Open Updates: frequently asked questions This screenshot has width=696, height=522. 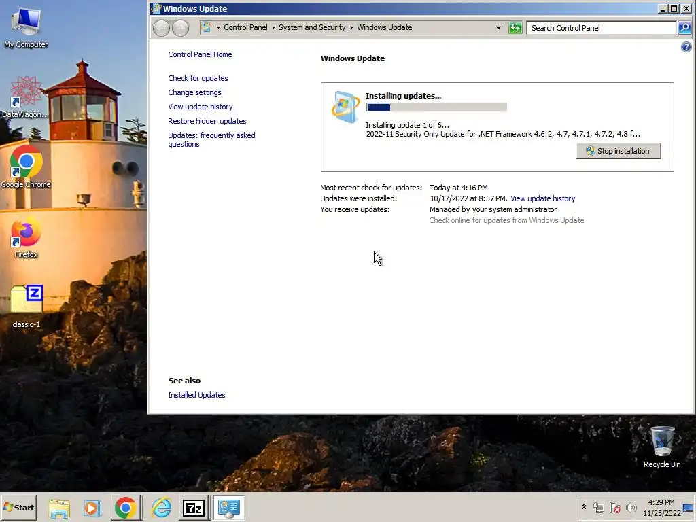pyautogui.click(x=211, y=139)
